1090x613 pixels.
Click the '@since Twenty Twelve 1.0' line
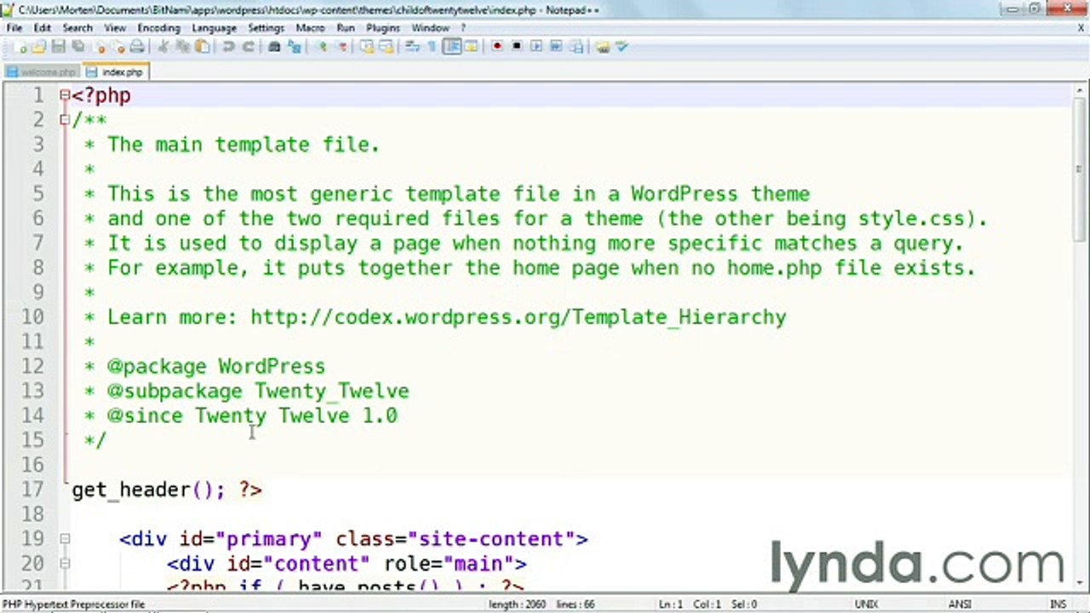[252, 416]
